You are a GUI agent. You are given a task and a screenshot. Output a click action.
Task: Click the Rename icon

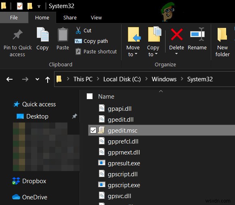tap(197, 34)
